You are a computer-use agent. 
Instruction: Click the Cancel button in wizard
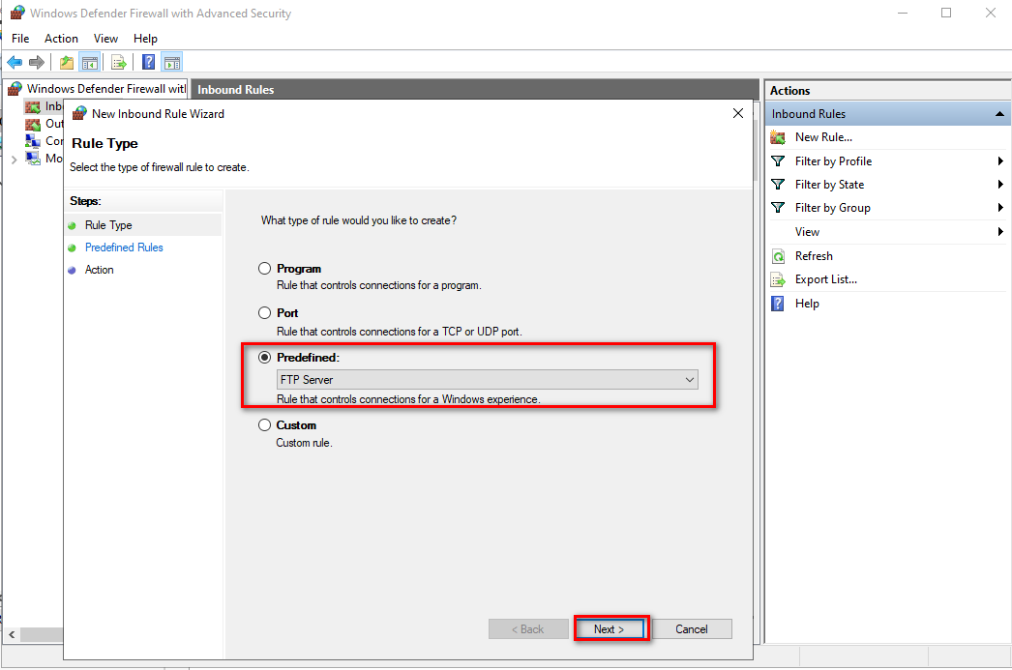691,629
